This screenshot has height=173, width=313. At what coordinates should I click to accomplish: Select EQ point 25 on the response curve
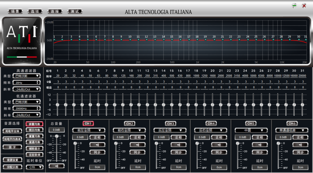coord(256,40)
